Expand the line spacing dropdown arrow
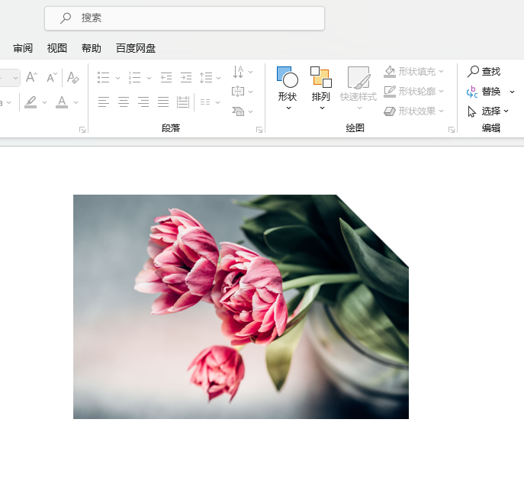The height and width of the screenshot is (487, 524). 219,78
